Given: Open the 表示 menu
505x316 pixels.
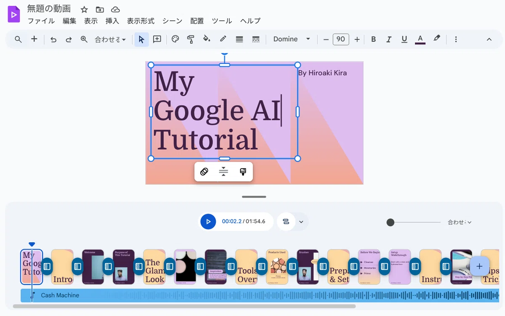Looking at the screenshot, I should pyautogui.click(x=91, y=21).
